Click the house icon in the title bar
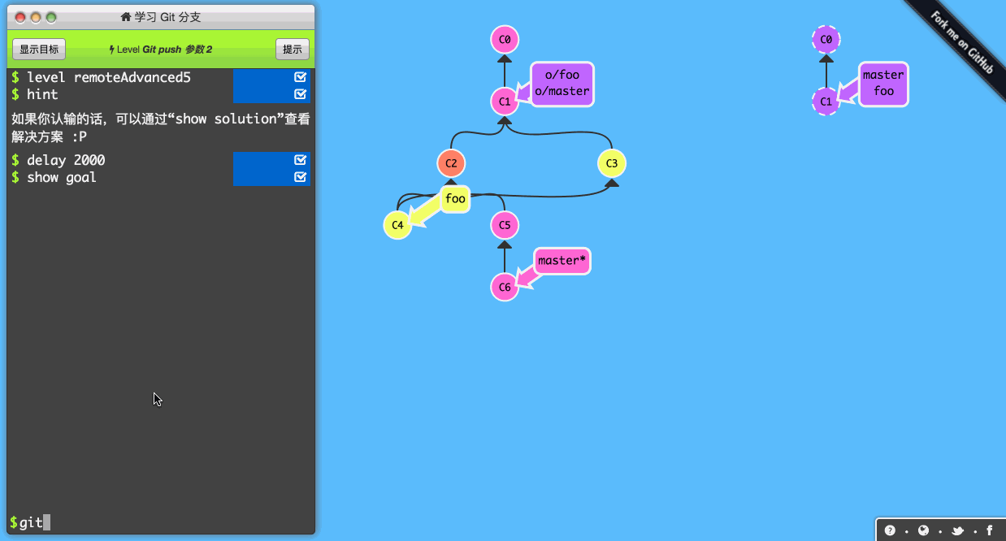This screenshot has width=1006, height=541. tap(124, 16)
